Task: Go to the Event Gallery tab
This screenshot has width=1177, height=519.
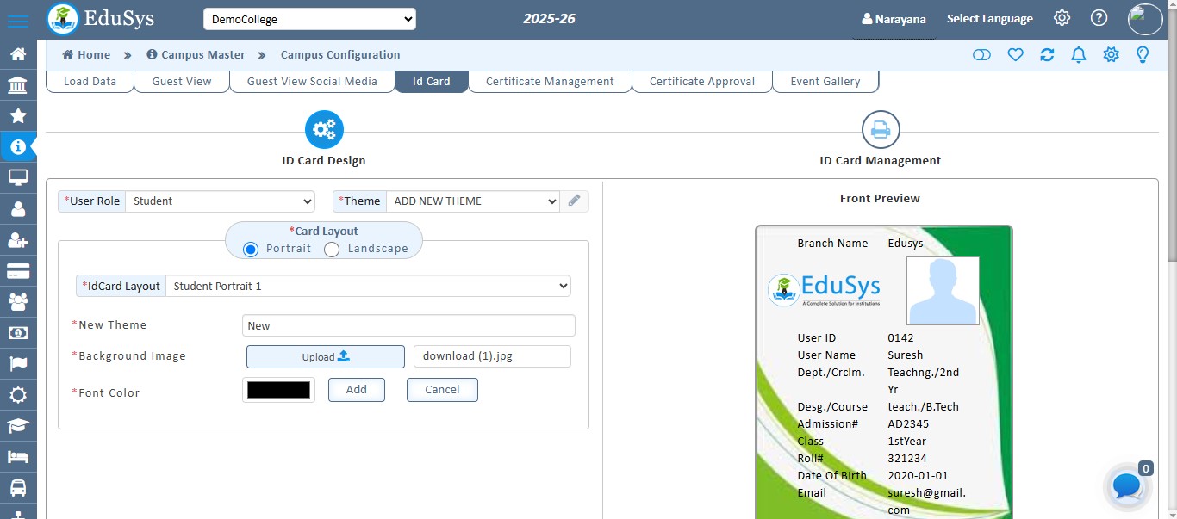Action: point(825,82)
